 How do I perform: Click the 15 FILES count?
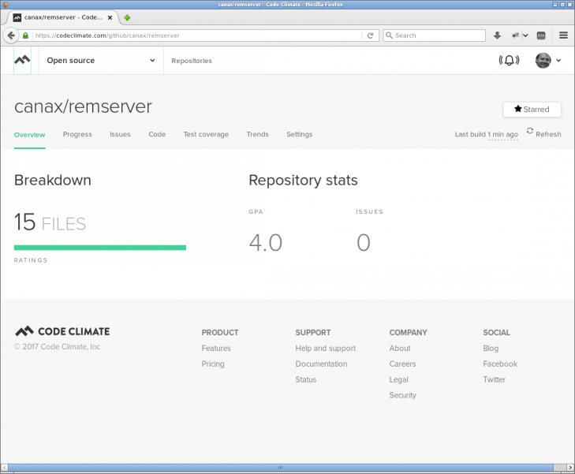50,222
